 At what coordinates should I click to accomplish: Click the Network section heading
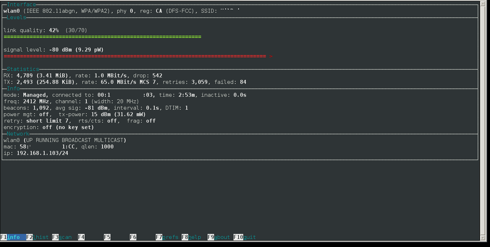(18, 134)
